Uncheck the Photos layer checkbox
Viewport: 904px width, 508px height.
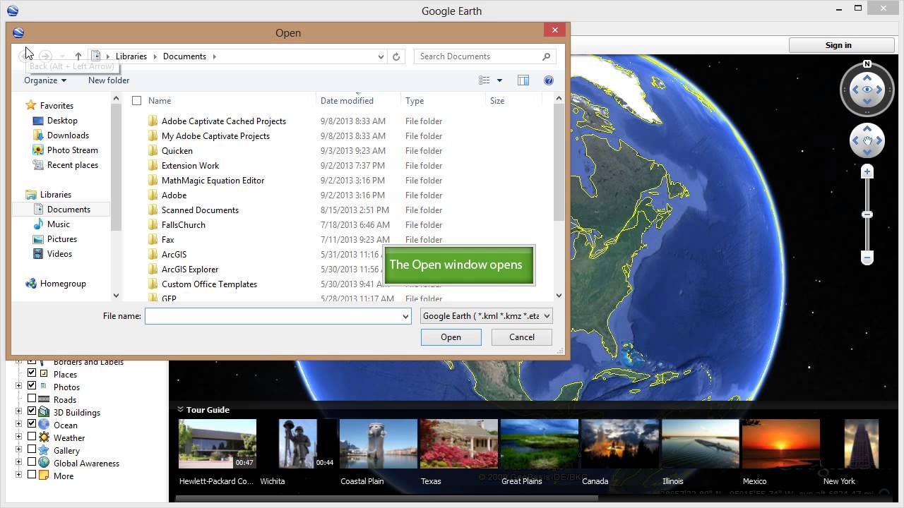click(x=32, y=386)
